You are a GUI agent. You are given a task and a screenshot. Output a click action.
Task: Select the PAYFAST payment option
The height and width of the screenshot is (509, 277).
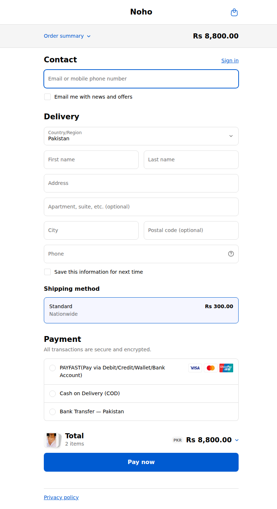[53, 368]
